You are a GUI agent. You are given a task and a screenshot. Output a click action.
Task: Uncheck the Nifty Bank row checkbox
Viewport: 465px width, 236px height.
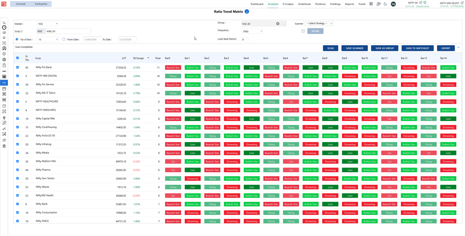[17, 204]
